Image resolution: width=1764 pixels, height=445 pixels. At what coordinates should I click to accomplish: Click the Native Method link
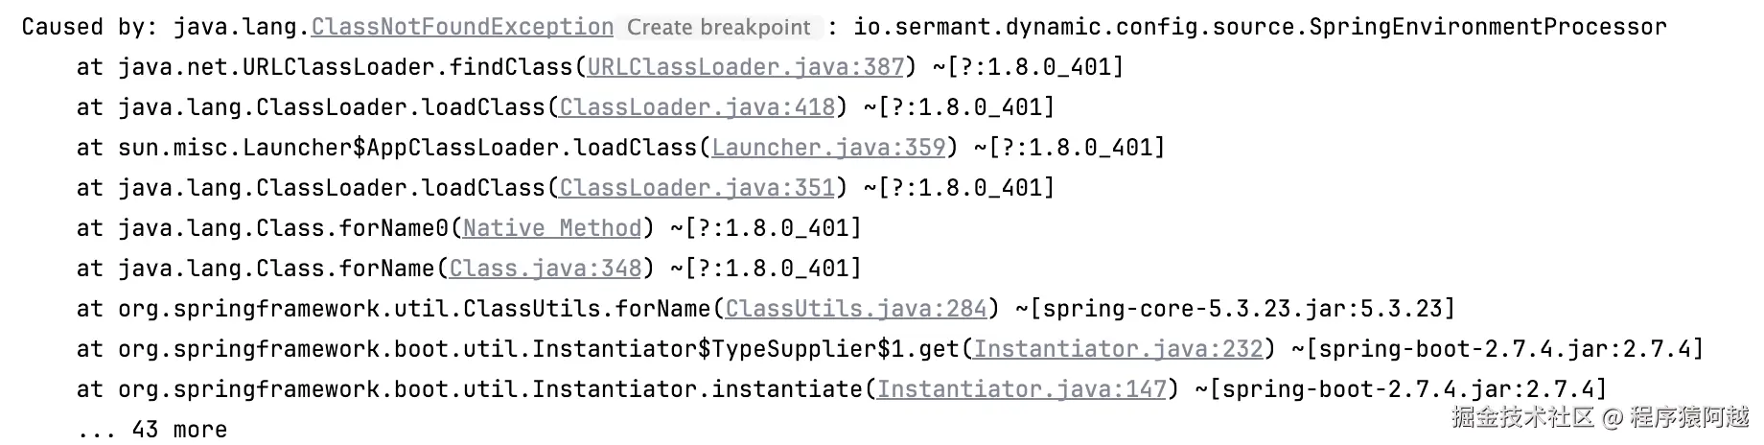pos(552,228)
